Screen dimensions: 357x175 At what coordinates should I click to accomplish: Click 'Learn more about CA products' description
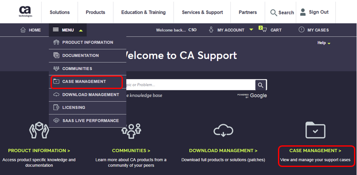pyautogui.click(x=131, y=163)
